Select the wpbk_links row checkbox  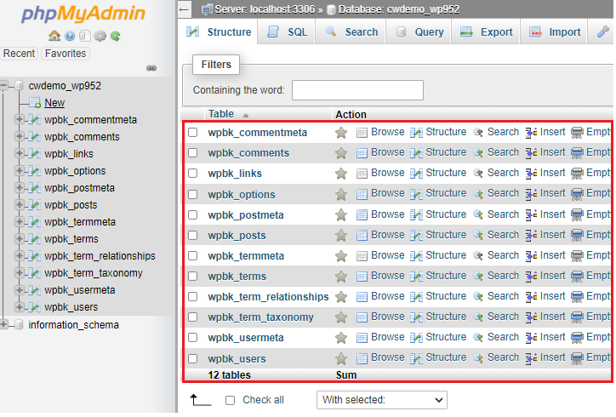(x=192, y=174)
